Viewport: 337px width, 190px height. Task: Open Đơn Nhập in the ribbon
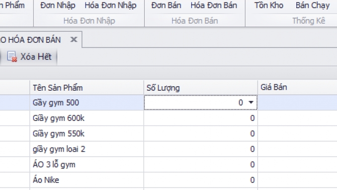(x=58, y=6)
